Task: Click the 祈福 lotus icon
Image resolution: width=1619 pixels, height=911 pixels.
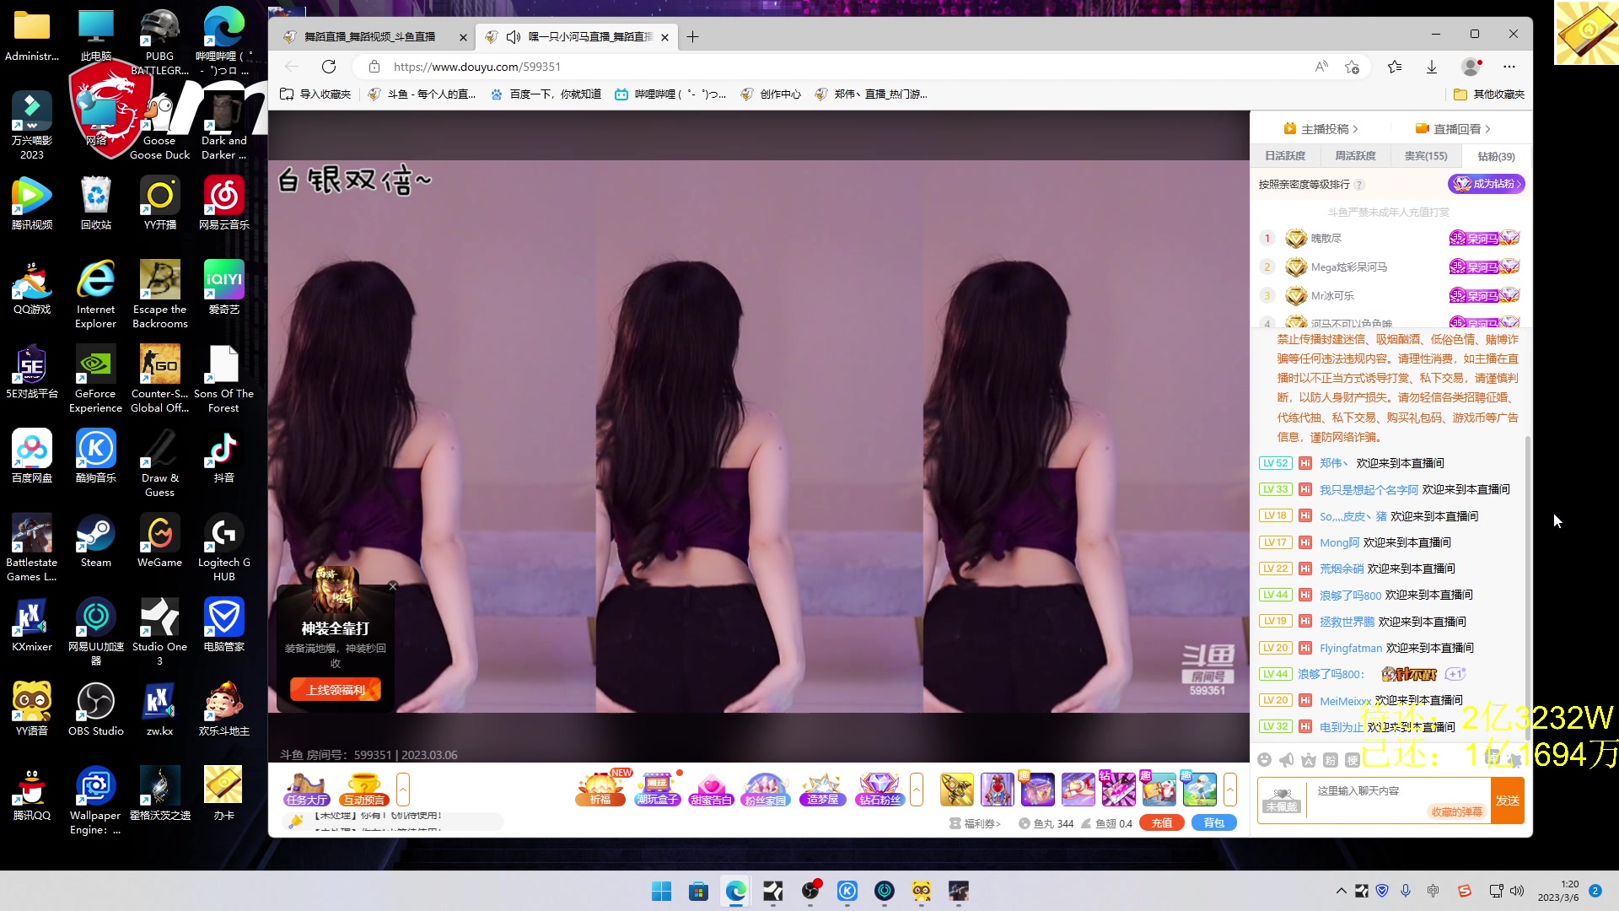Action: (x=600, y=790)
